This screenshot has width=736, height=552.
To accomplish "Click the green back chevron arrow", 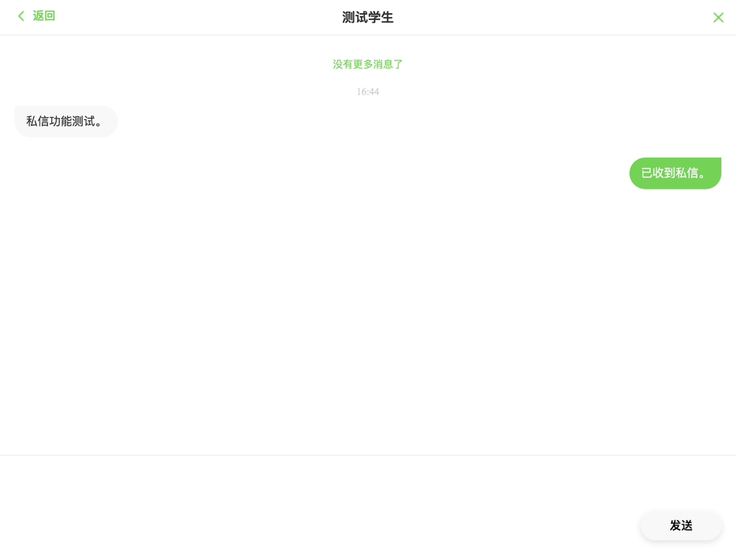I will 21,16.
